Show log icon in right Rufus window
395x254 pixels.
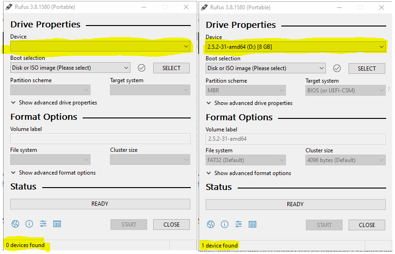253,224
